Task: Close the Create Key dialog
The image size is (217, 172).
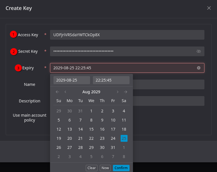Action: click(209, 8)
